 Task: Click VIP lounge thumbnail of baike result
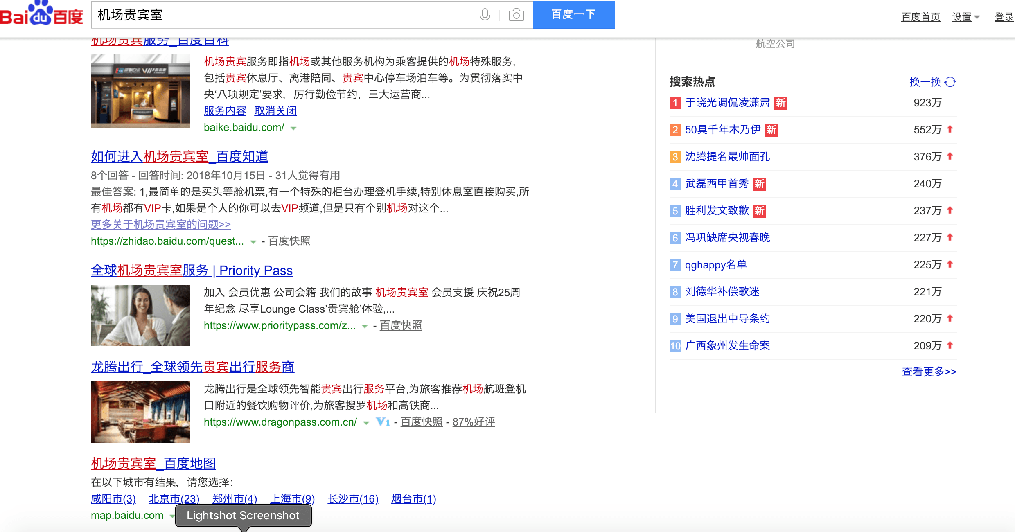[140, 91]
